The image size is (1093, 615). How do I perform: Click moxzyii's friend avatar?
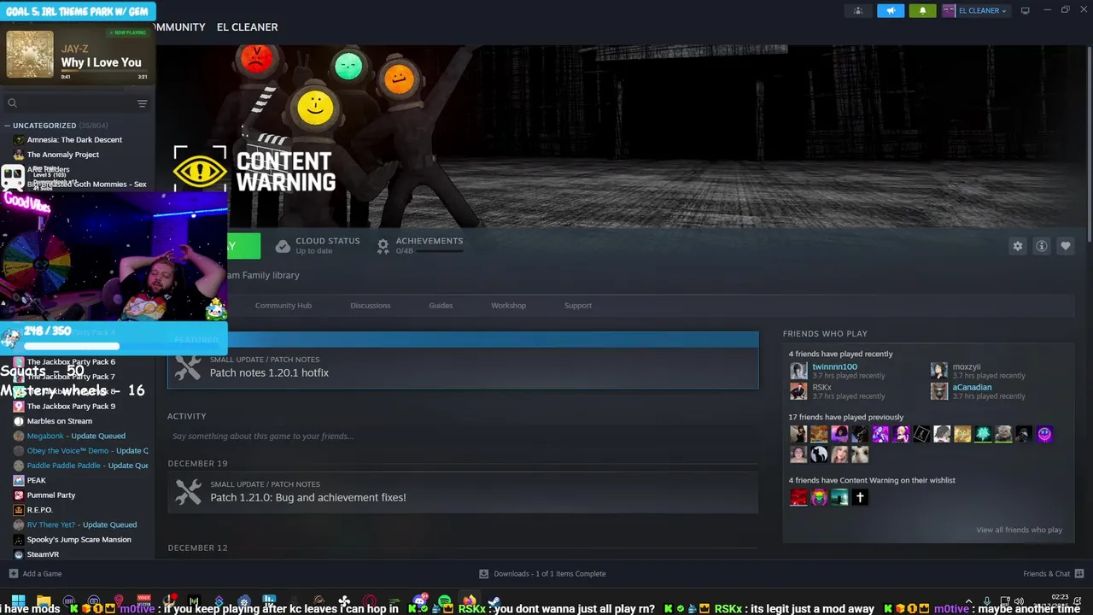pos(939,371)
